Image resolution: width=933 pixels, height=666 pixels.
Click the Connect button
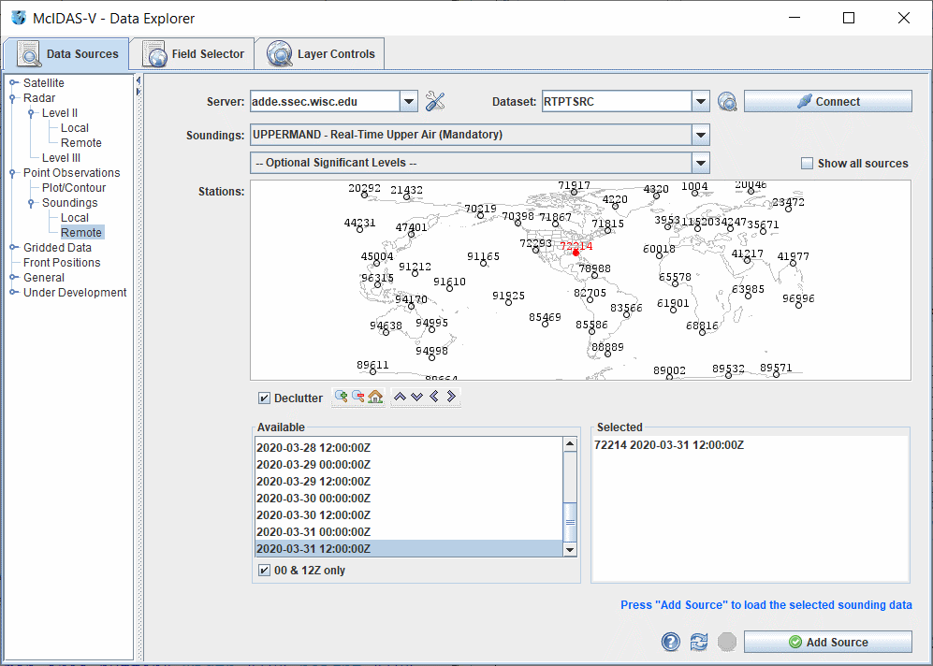click(827, 101)
